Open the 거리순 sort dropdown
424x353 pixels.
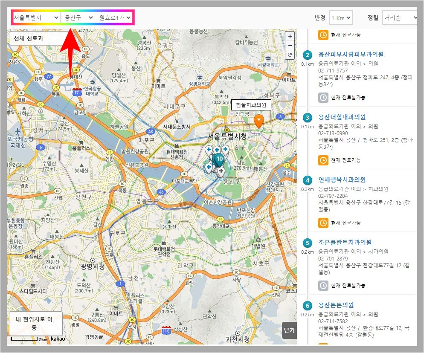(400, 18)
